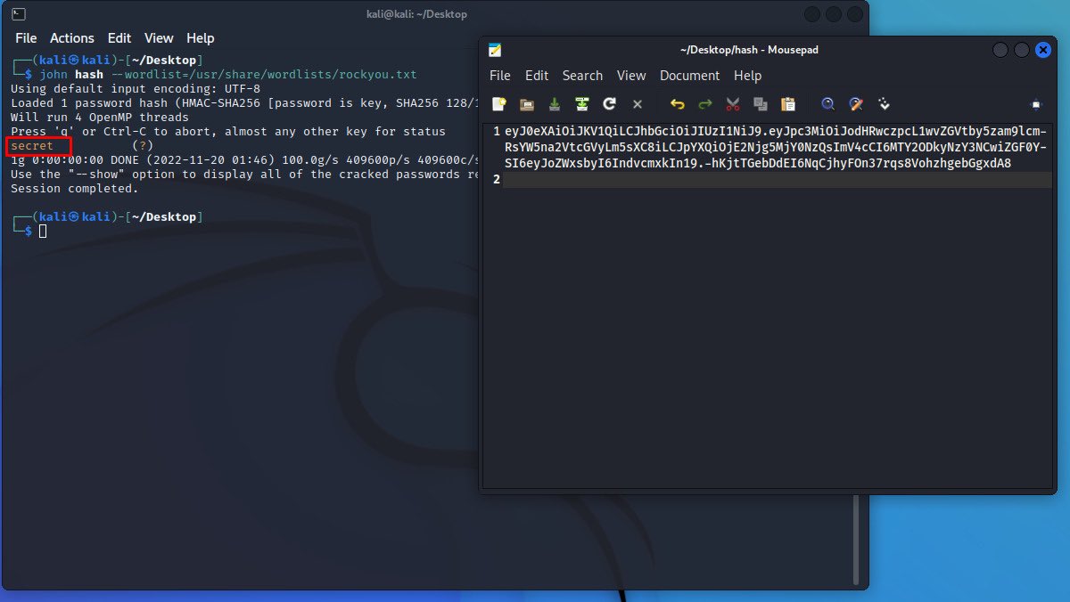Click 'Will run 4 OpenMP threads' line
1070x602 pixels.
(x=100, y=118)
